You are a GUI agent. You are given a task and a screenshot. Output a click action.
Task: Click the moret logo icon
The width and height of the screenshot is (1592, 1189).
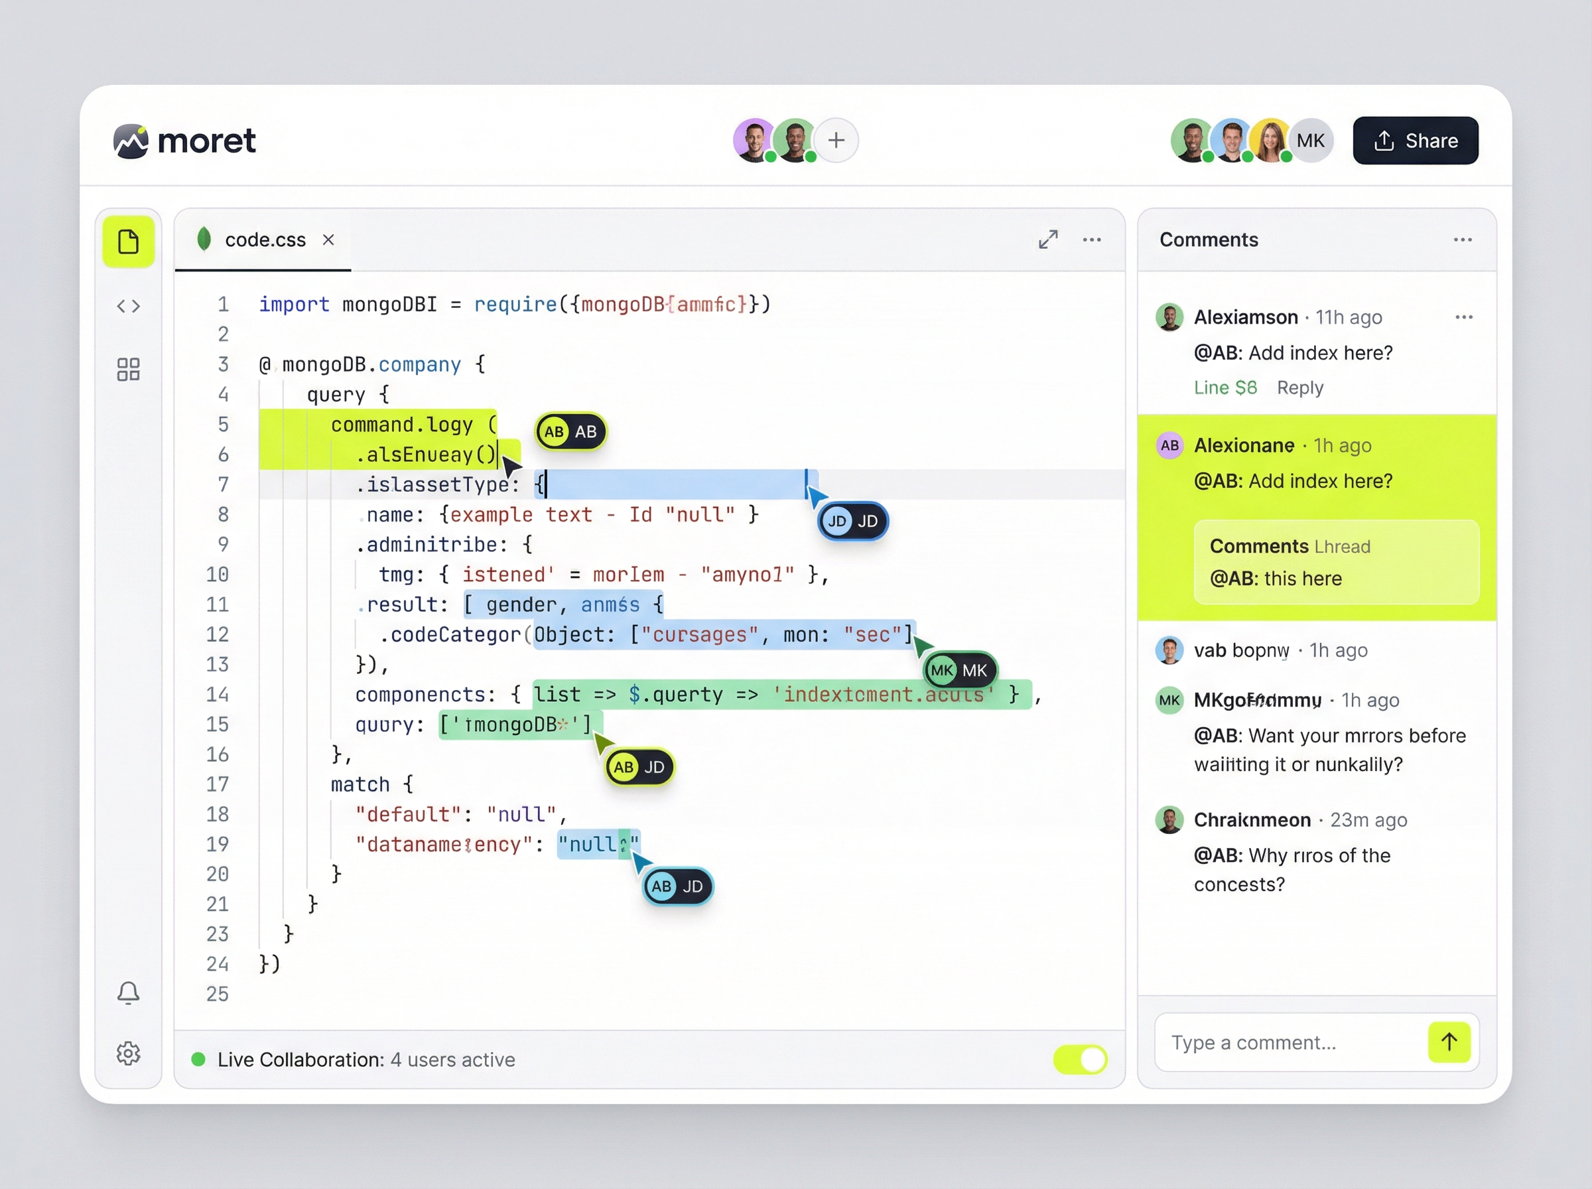click(x=131, y=141)
